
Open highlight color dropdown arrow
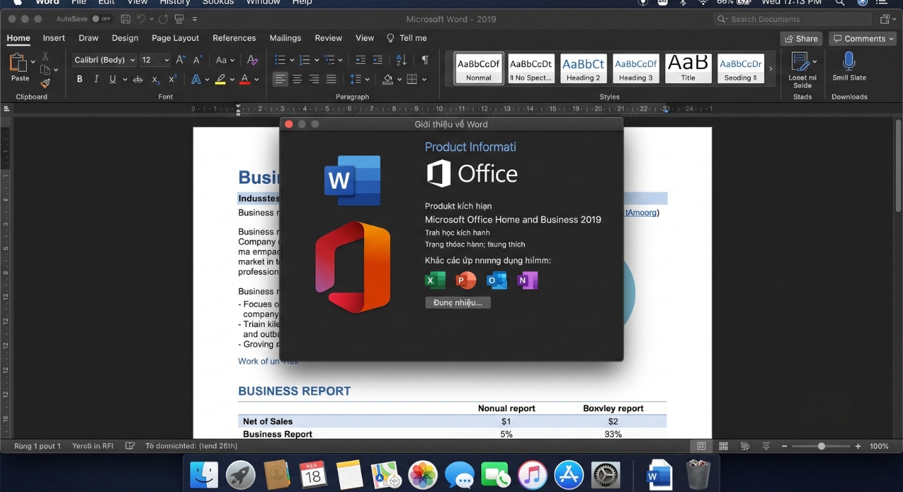pyautogui.click(x=231, y=80)
